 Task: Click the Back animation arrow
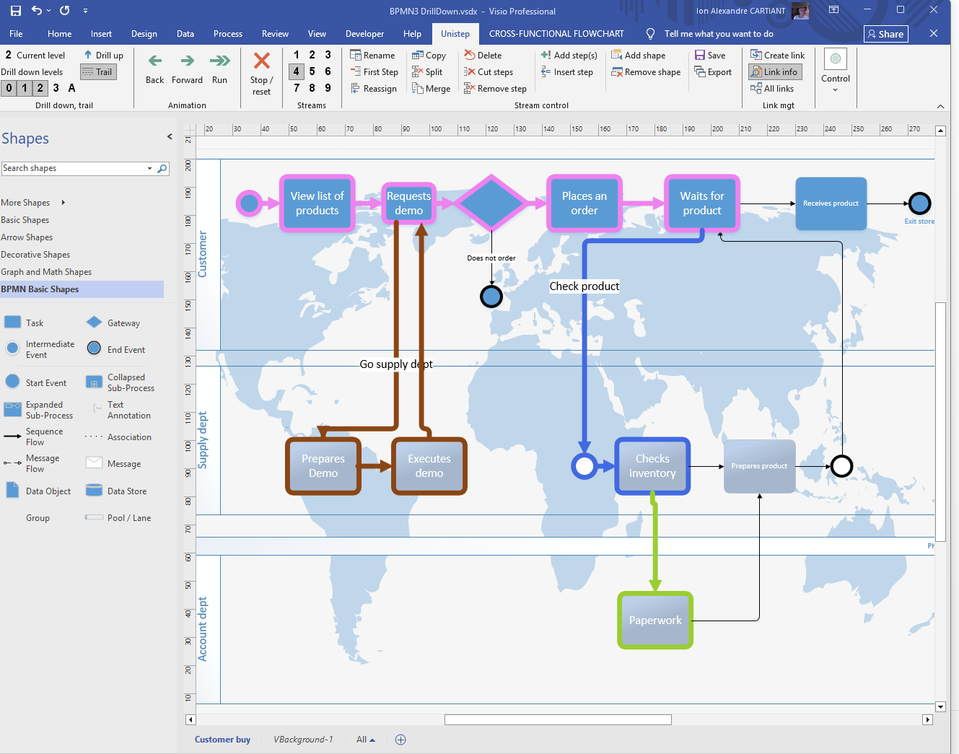(x=154, y=61)
